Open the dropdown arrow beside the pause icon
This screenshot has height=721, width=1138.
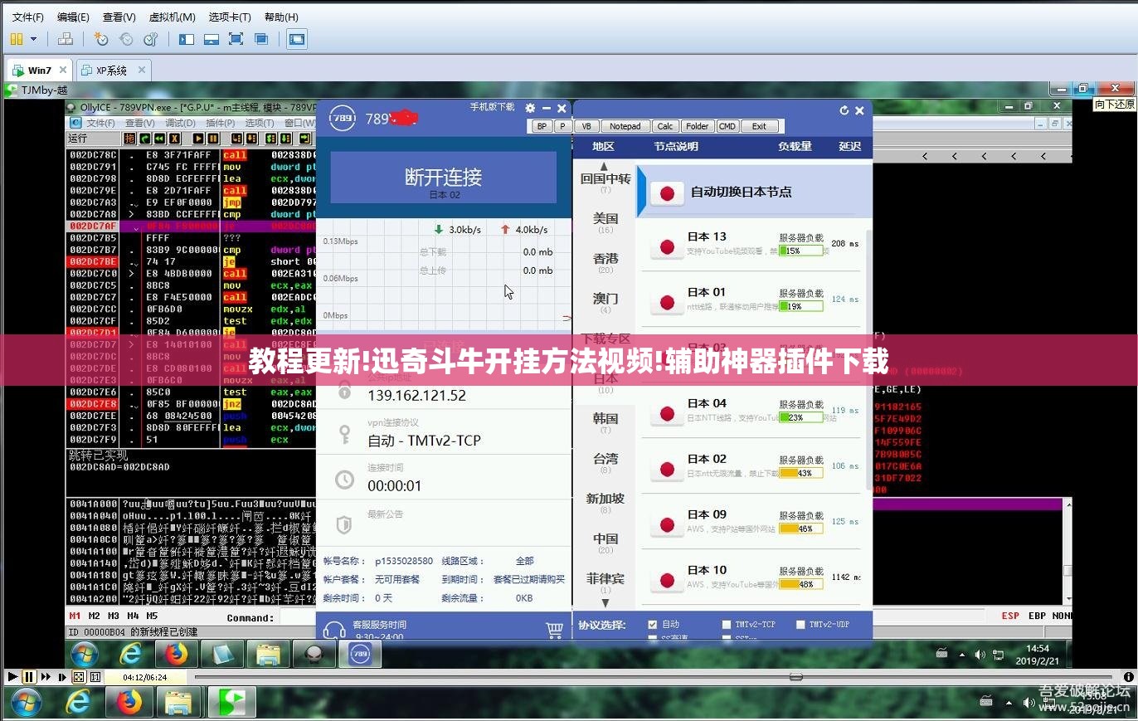34,38
